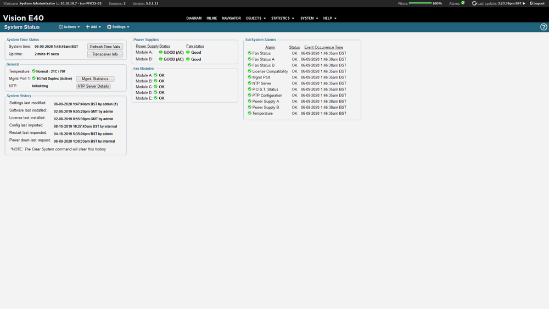The width and height of the screenshot is (549, 309).
Task: Click Fan Module A OK icon
Action: click(155, 75)
